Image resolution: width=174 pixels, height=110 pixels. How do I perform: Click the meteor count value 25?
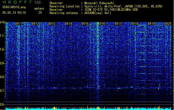40,13
